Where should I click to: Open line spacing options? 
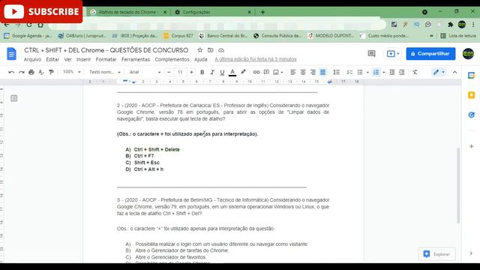click(x=336, y=72)
